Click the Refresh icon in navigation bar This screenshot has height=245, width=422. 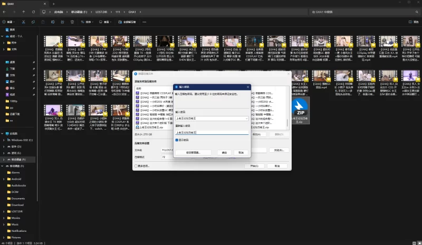(33, 11)
